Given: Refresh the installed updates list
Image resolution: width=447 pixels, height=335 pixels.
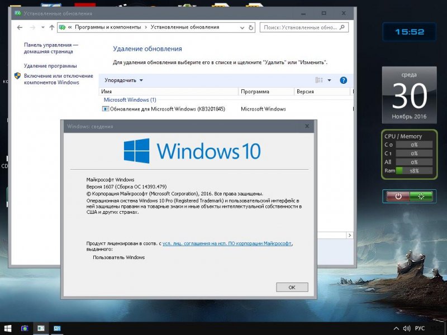Looking at the screenshot, I should pos(251,27).
